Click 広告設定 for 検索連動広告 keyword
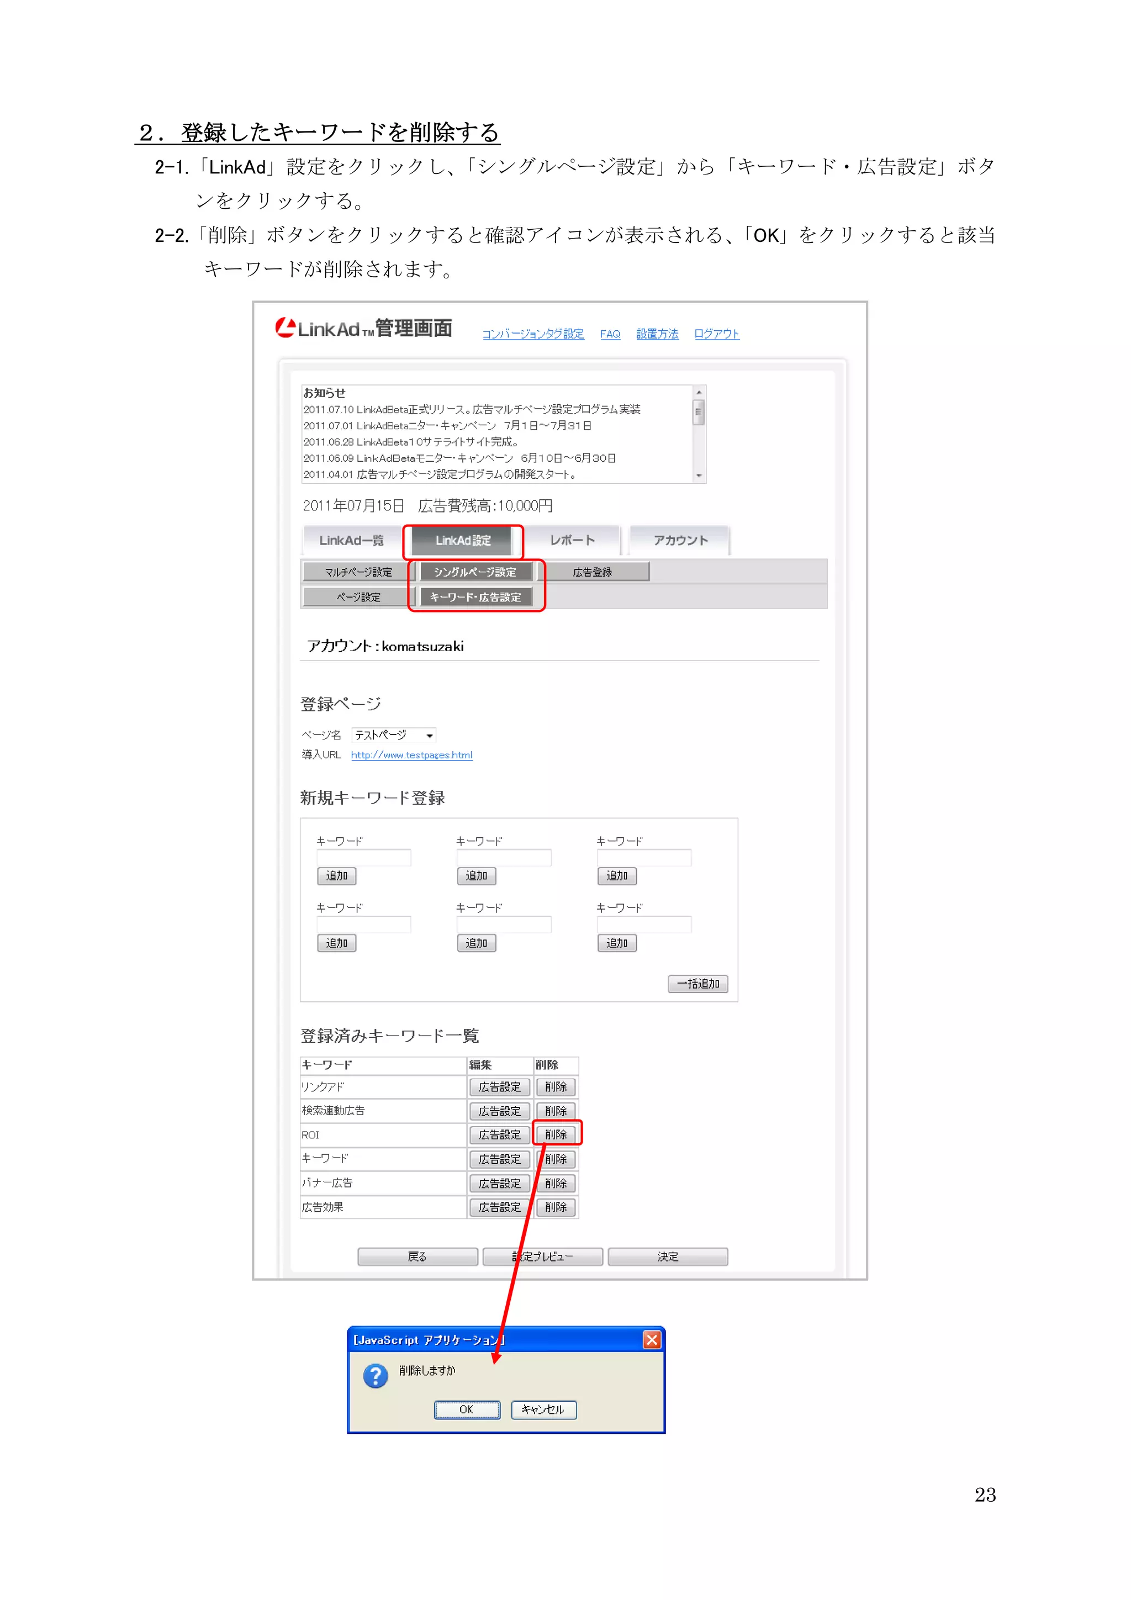Image resolution: width=1131 pixels, height=1600 pixels. pos(500,1111)
